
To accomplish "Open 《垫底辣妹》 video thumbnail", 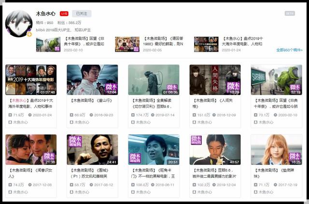I will point(277,150).
